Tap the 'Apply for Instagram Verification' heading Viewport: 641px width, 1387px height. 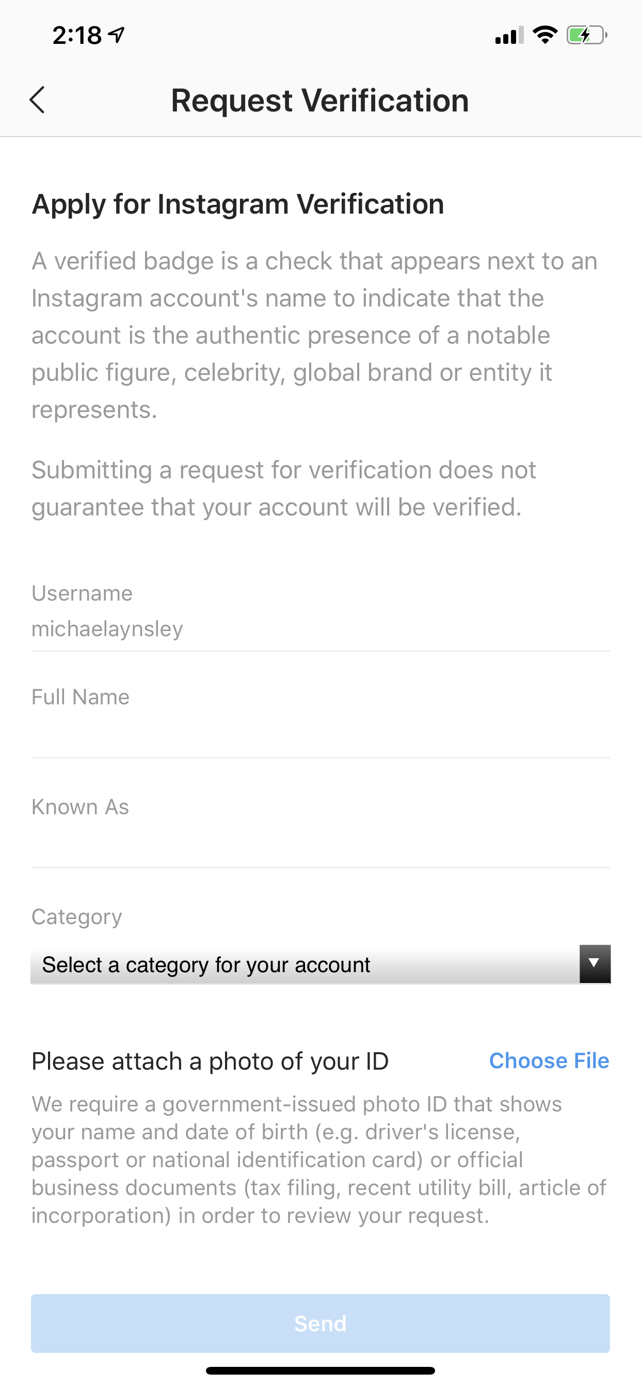(237, 204)
